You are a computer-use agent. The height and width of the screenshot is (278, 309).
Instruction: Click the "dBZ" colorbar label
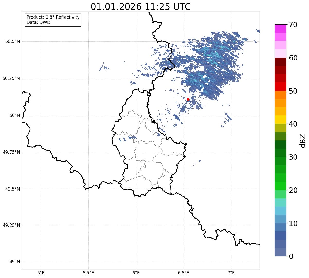coord(303,140)
